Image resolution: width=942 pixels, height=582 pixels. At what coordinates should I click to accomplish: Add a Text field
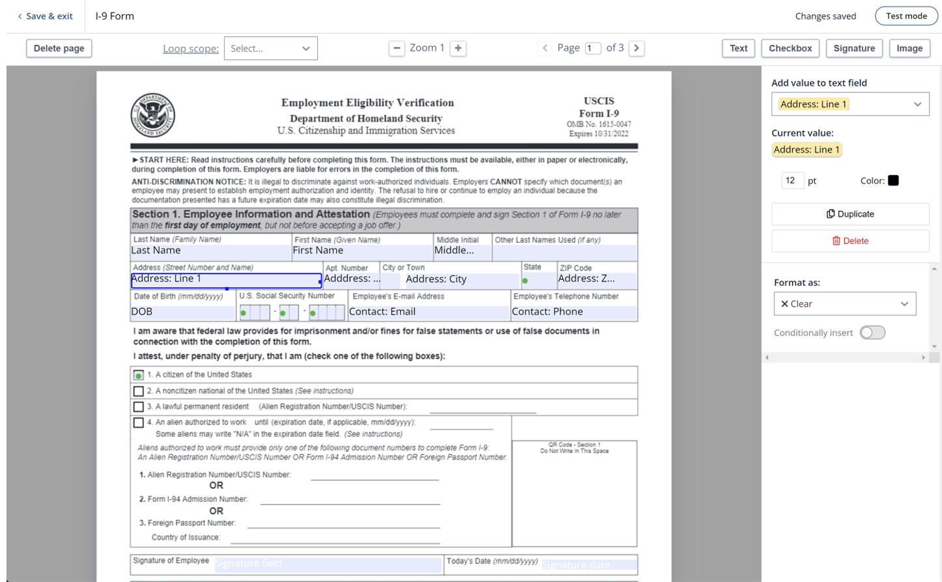click(738, 48)
